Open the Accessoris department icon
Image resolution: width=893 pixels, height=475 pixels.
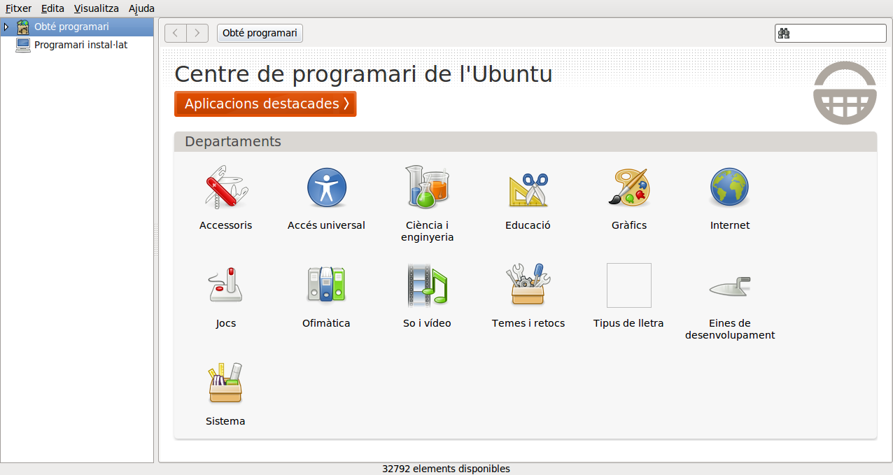[225, 187]
